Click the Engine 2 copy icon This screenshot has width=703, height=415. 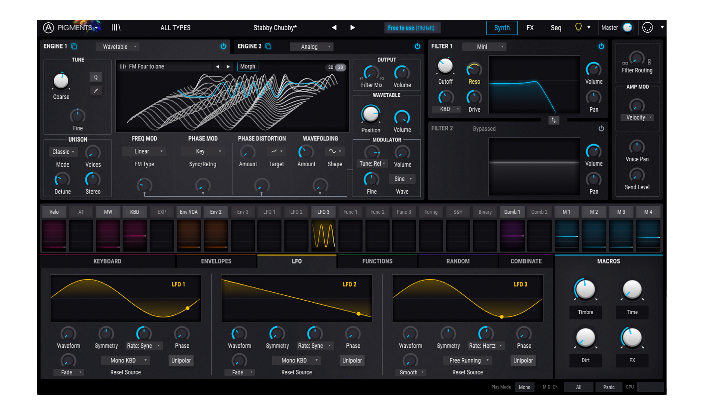click(x=268, y=46)
